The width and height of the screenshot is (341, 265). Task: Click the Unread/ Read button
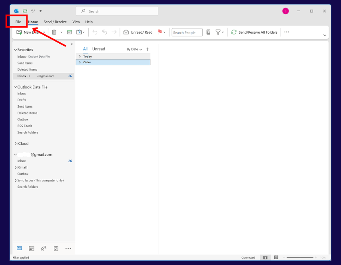tap(138, 32)
